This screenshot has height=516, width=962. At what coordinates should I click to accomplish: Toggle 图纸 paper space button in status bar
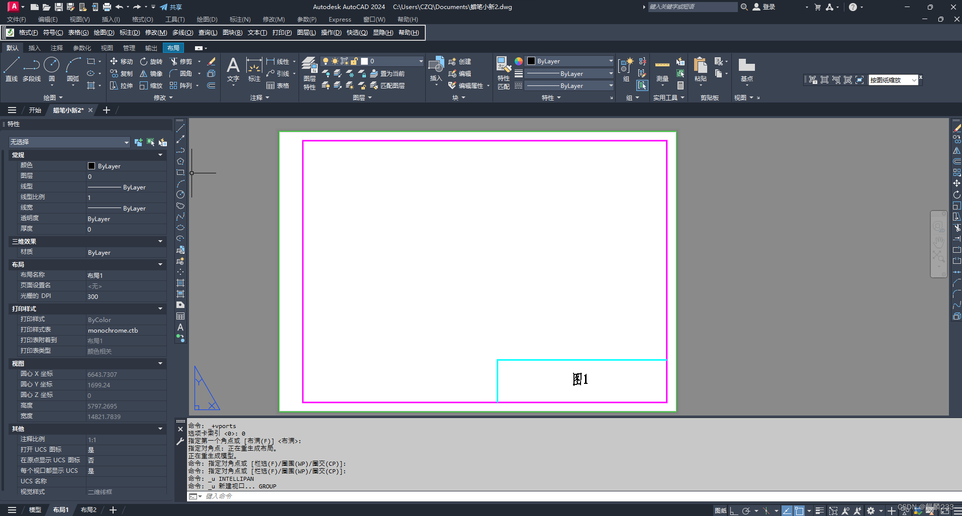coord(721,510)
